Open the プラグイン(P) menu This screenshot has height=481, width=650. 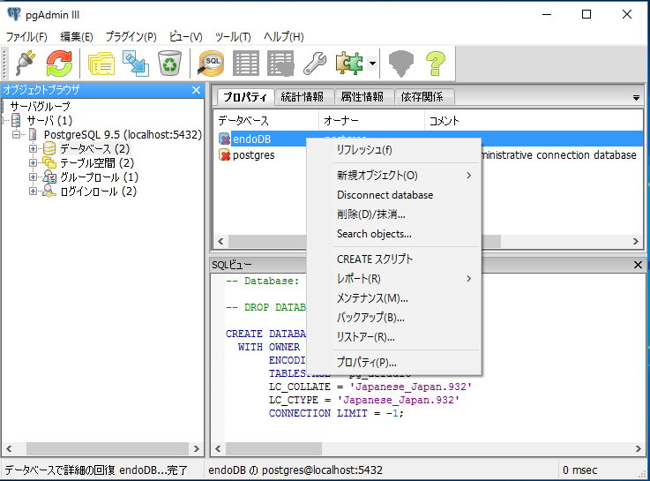[131, 36]
